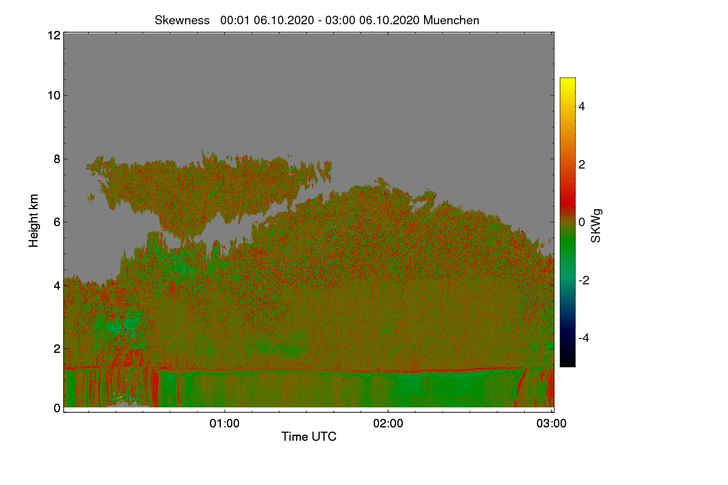Click the 10 km height tick label
This screenshot has width=728, height=485.
pyautogui.click(x=53, y=95)
